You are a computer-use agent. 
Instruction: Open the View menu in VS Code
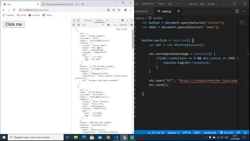[x=161, y=4]
